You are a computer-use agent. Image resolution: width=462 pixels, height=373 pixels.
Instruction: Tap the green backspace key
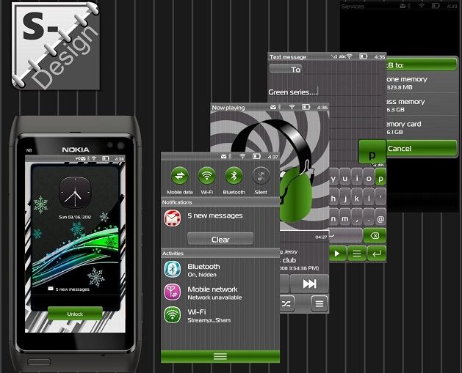tap(375, 235)
